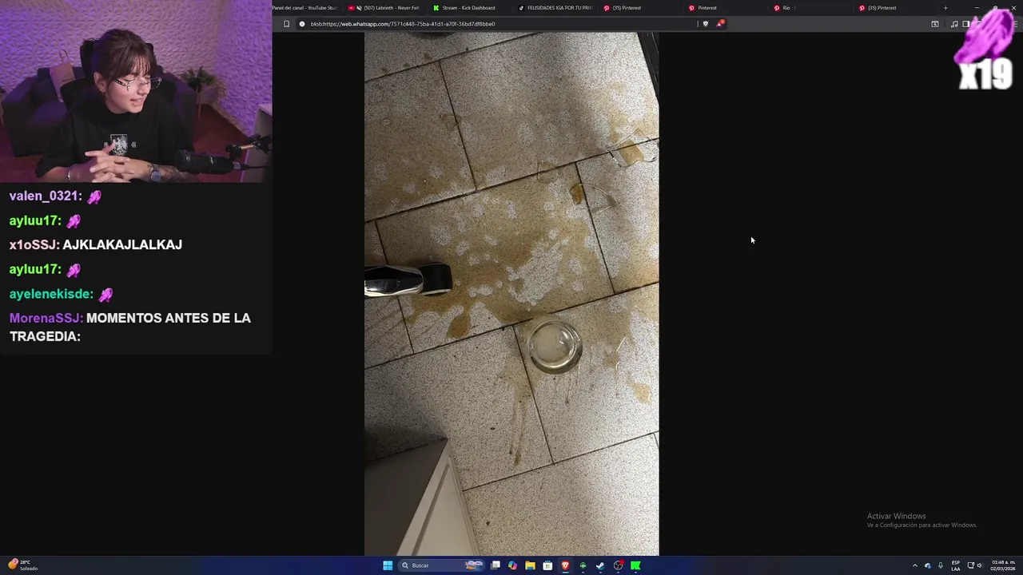This screenshot has width=1023, height=575.
Task: Launch Copilot from the taskbar
Action: [x=512, y=565]
